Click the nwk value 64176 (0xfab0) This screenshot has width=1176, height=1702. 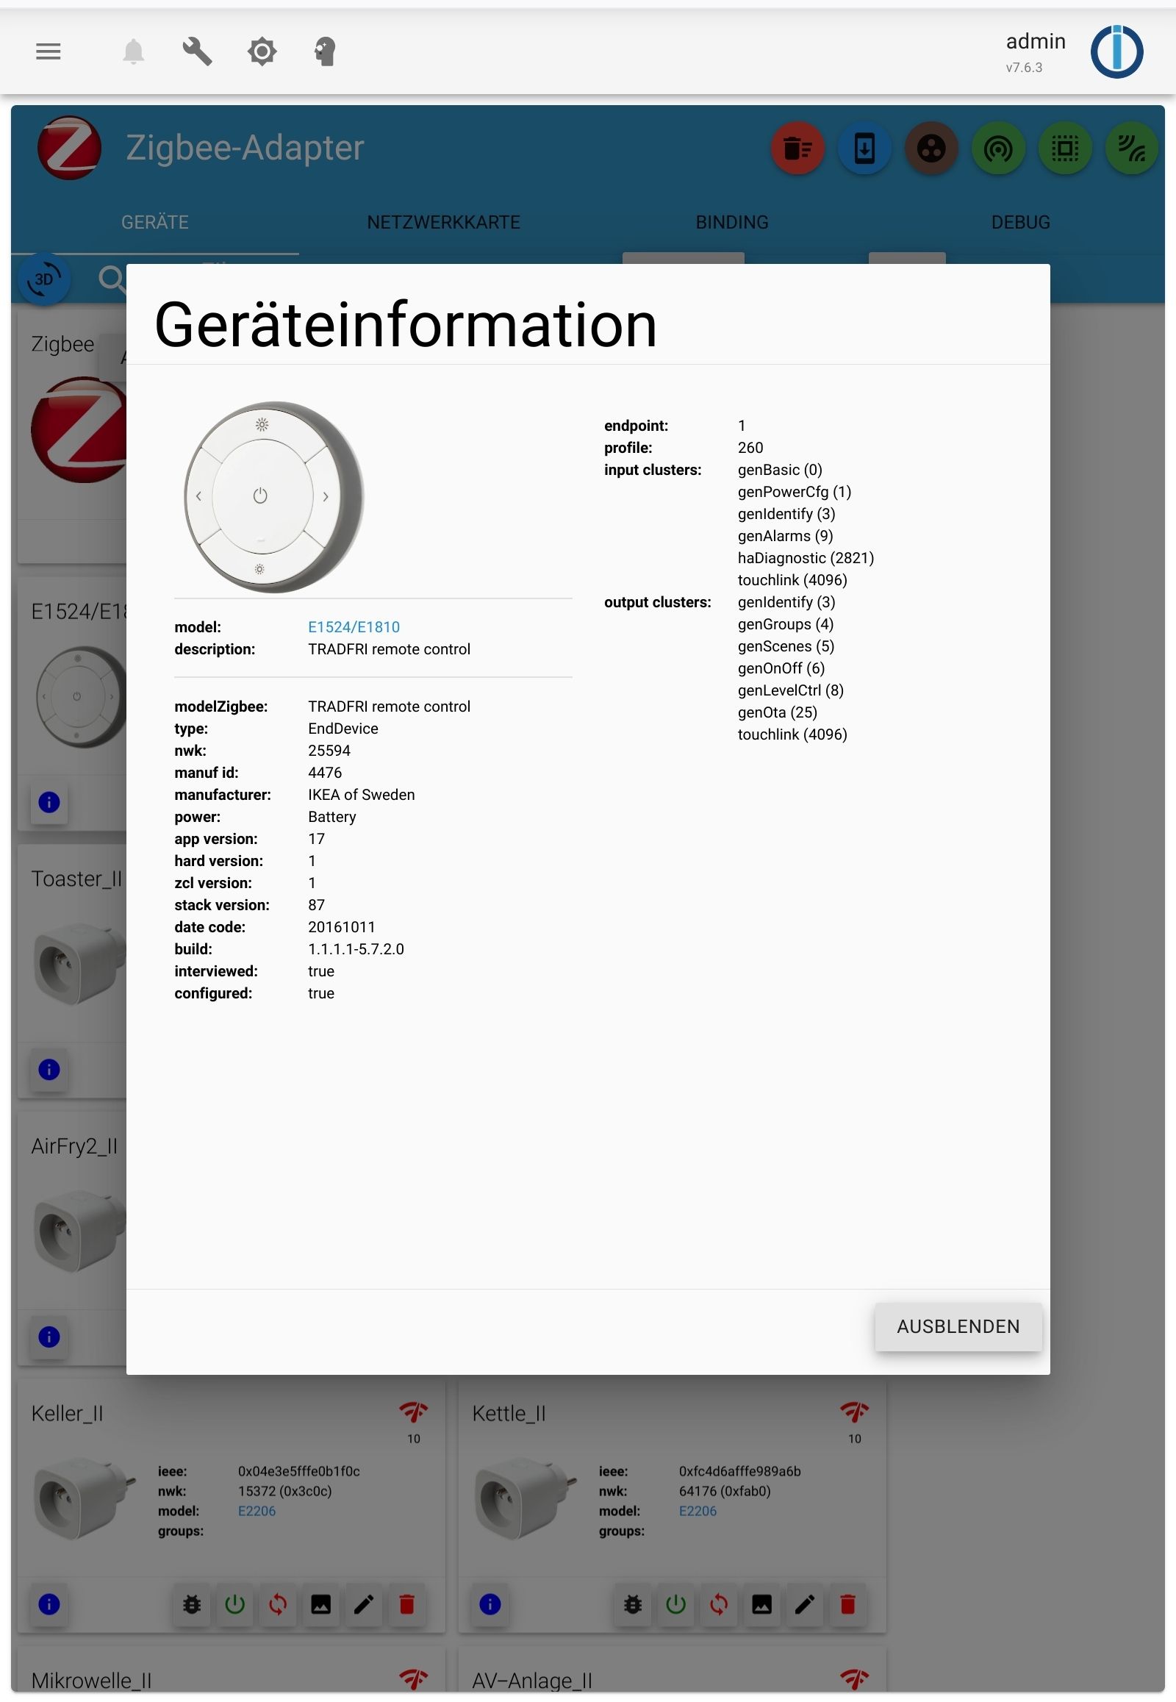(724, 1492)
